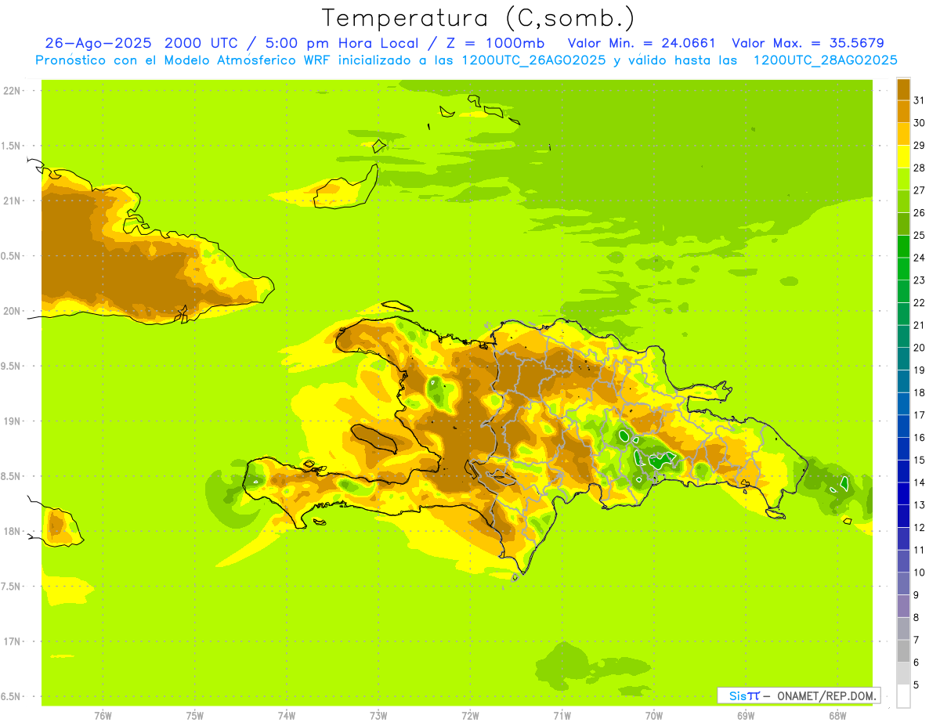The width and height of the screenshot is (940, 726).
Task: Click the "18" legend value
Action: pos(919,393)
